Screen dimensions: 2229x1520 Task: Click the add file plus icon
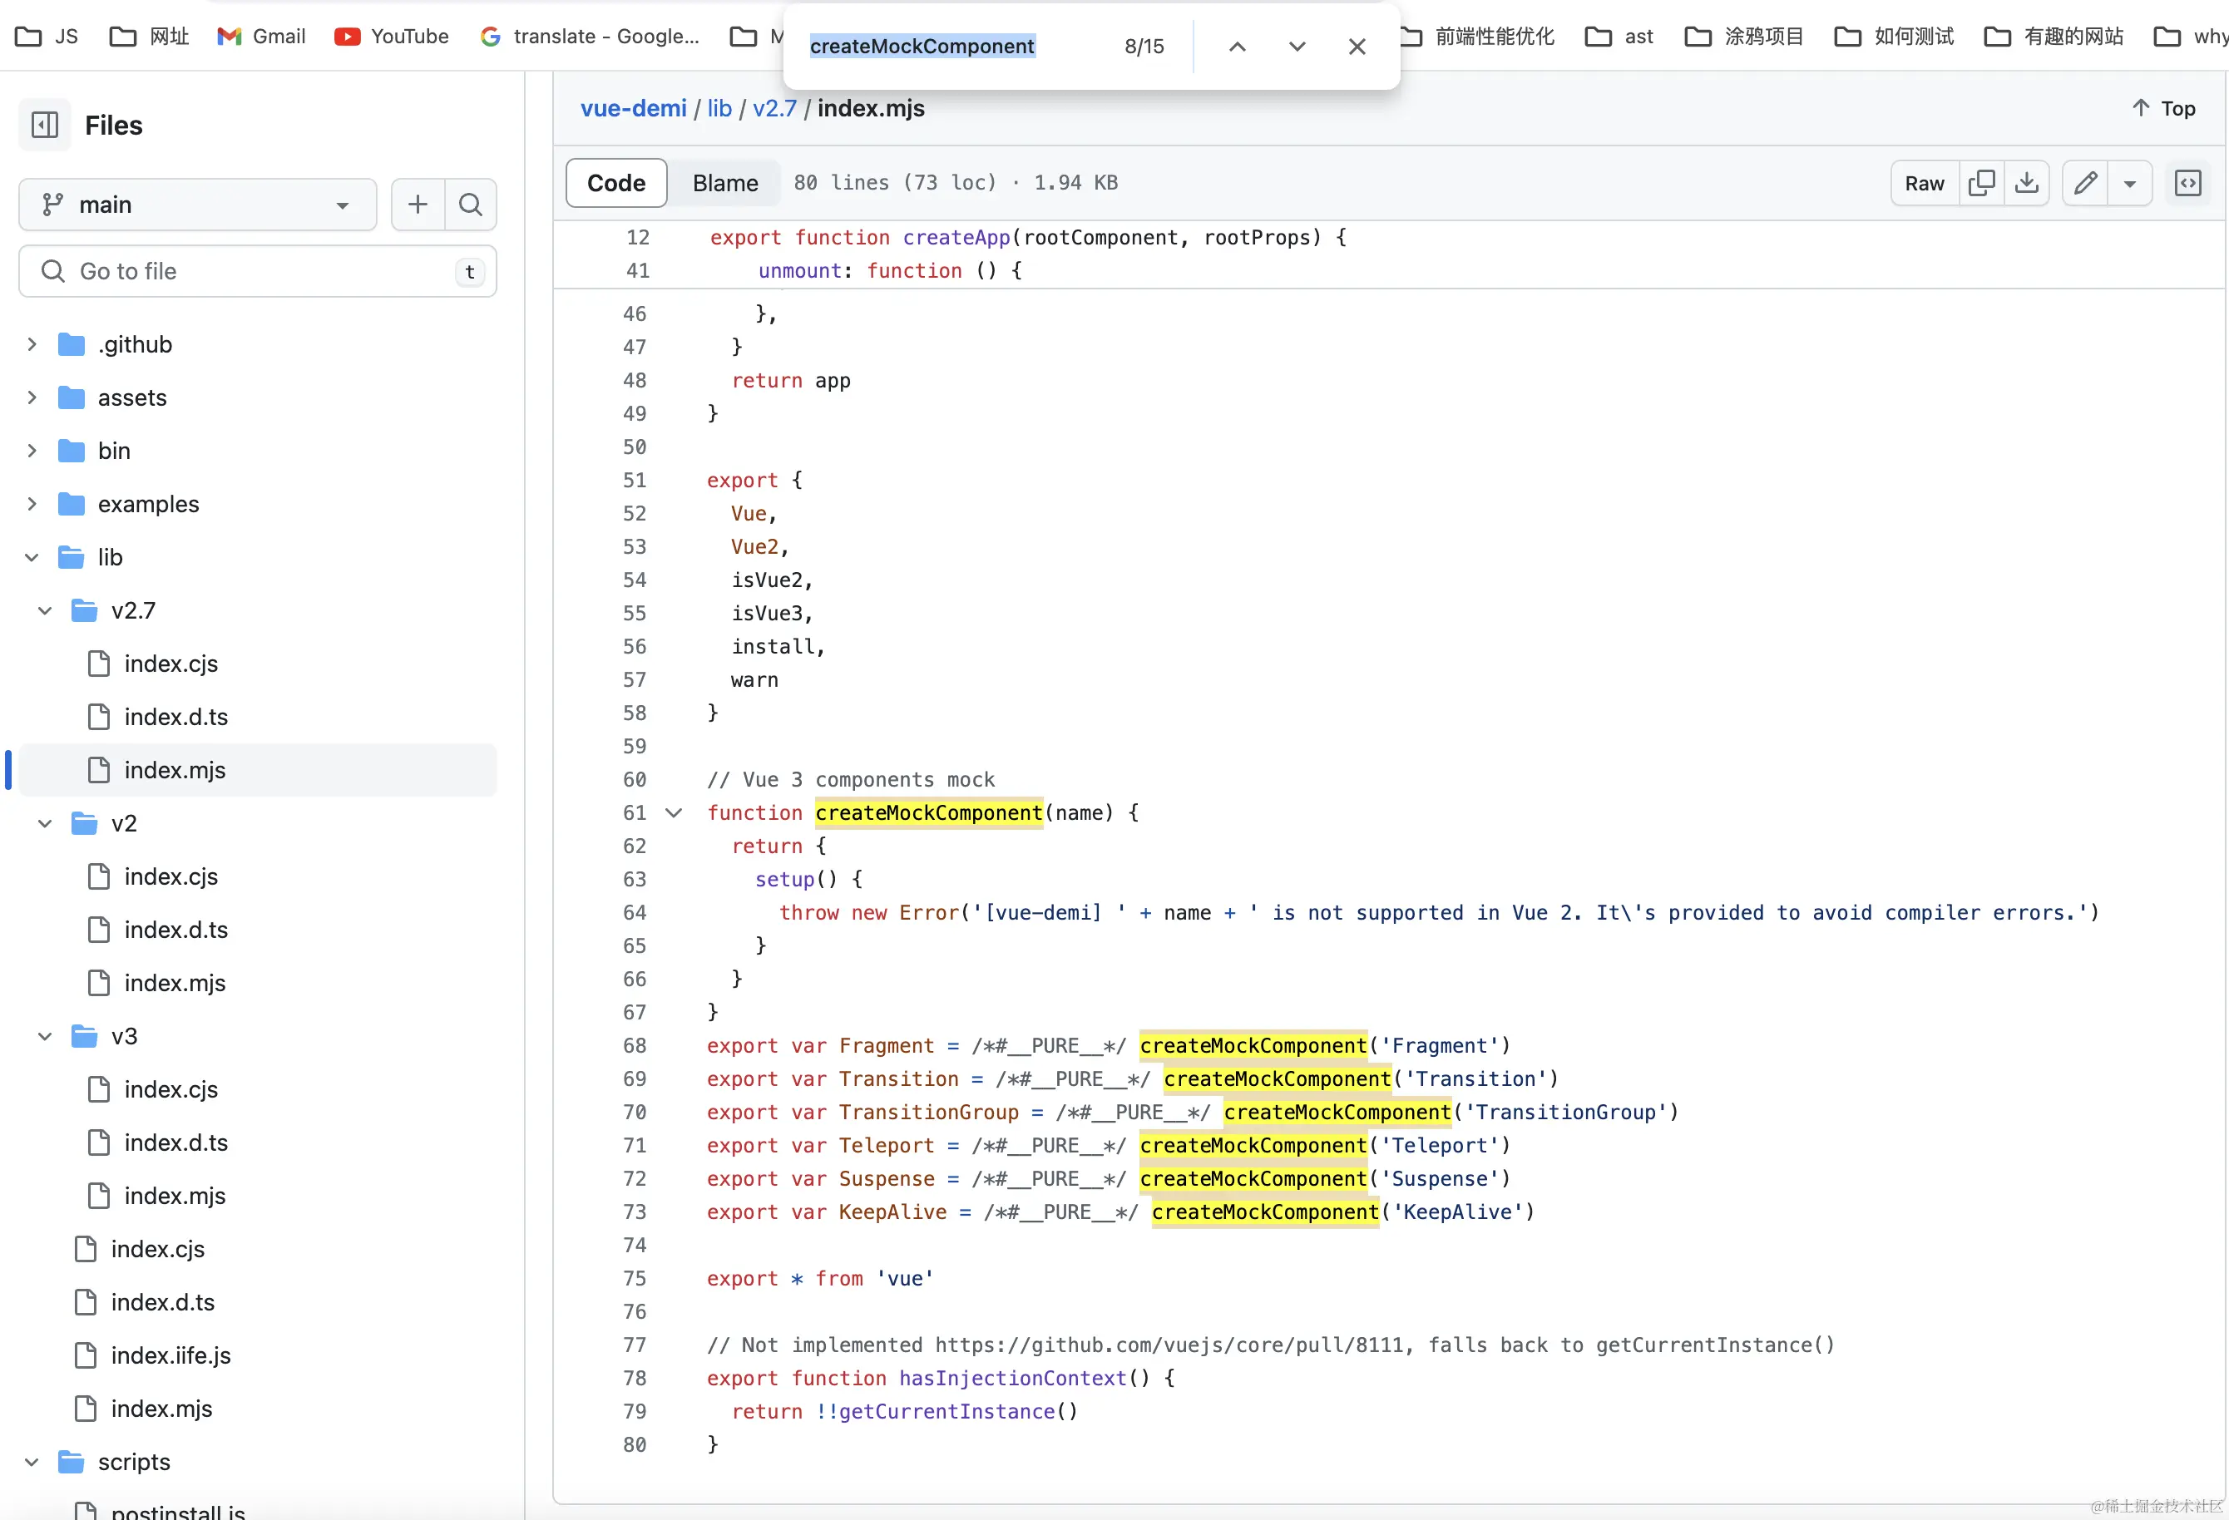coord(418,205)
